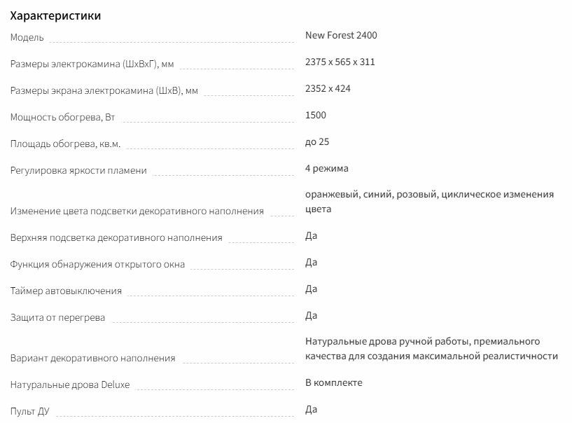This screenshot has height=423, width=572.
Task: Select the В комплекте value
Action: coord(333,382)
